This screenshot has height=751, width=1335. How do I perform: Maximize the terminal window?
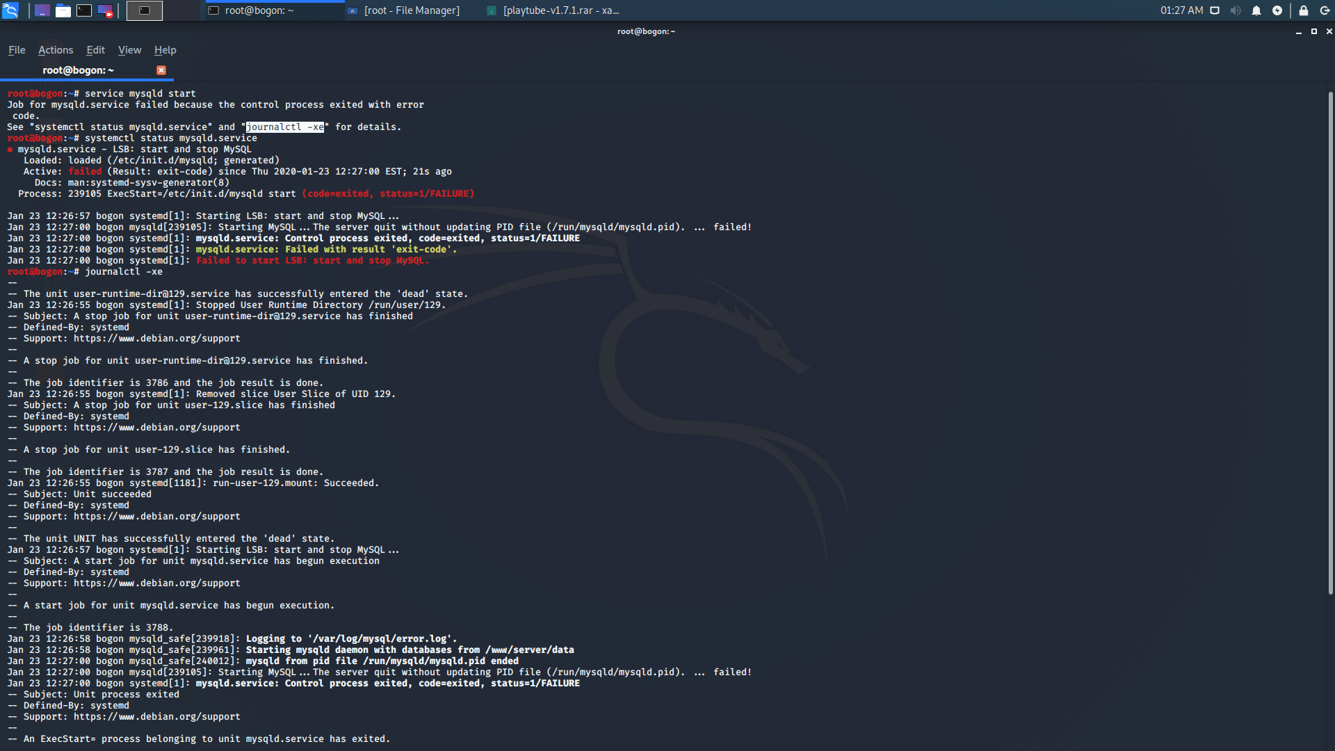click(1313, 31)
